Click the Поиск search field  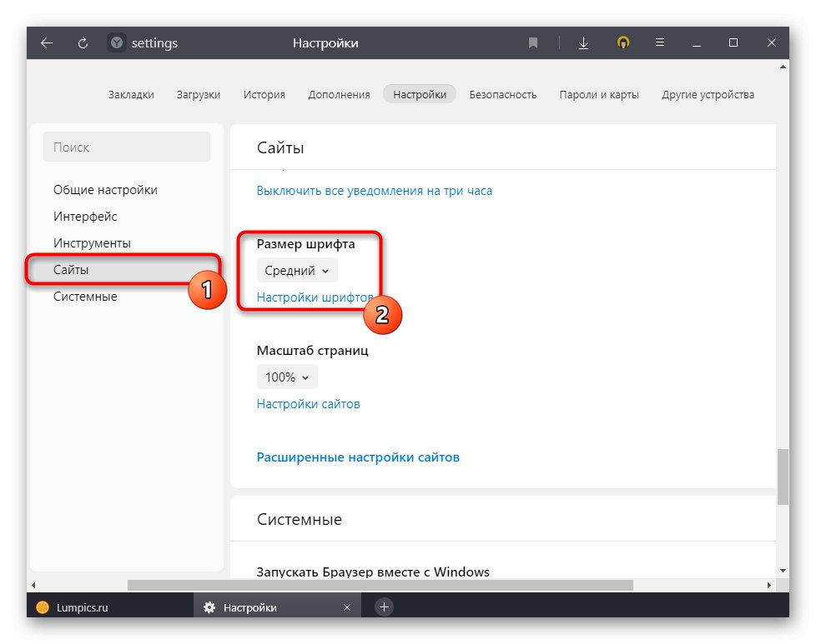[x=126, y=147]
